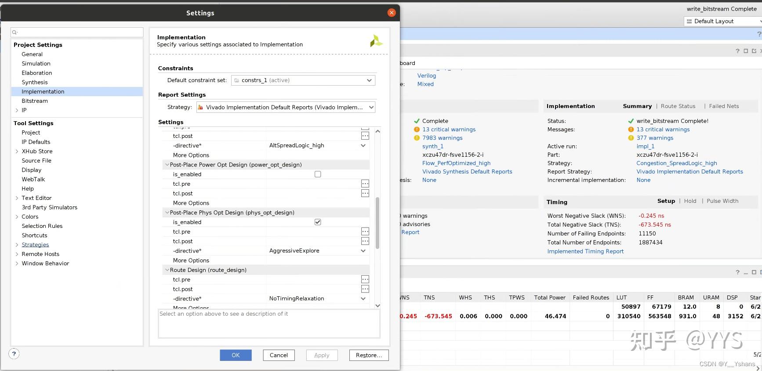The image size is (762, 371).
Task: Open NoTimingRelaxation directive dropdown
Action: 363,299
